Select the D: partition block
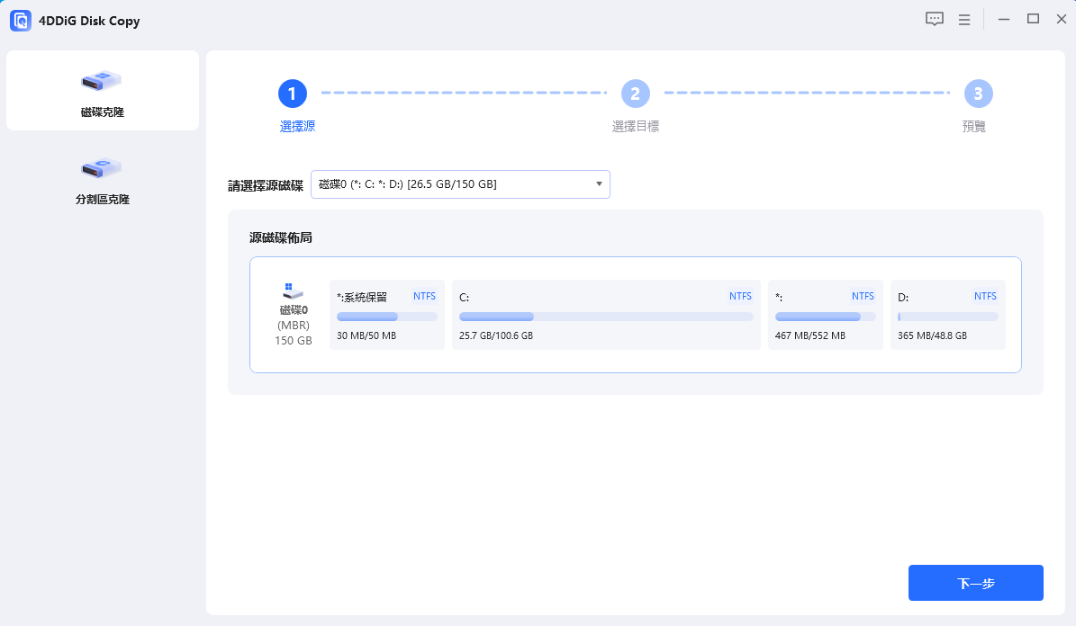Screen dimensions: 1076x626 click(947, 315)
